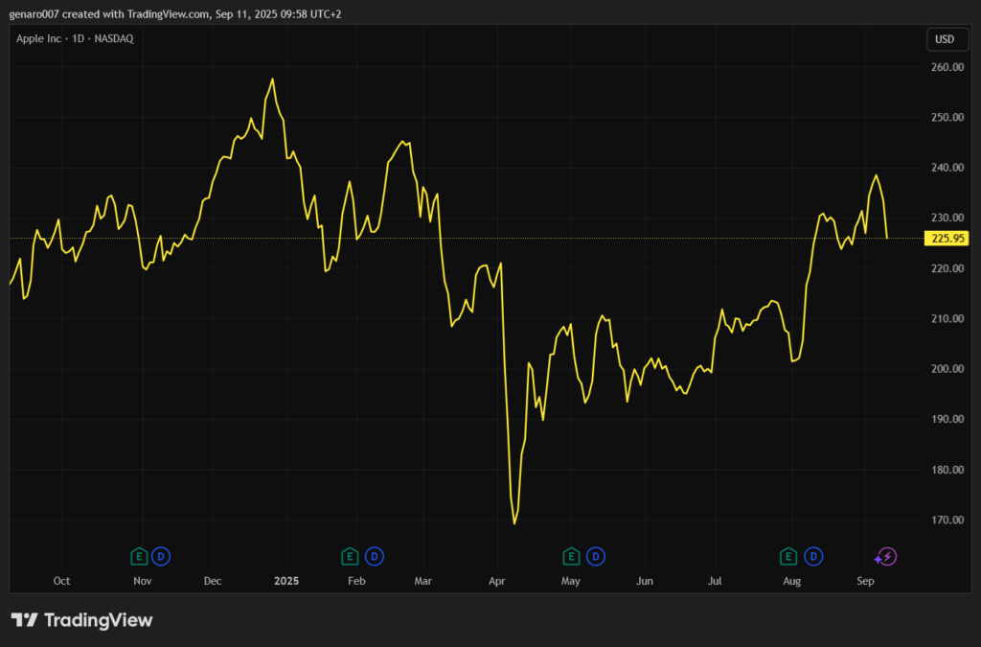Click the 2025 label on the time axis
This screenshot has height=647, width=981.
pyautogui.click(x=286, y=581)
